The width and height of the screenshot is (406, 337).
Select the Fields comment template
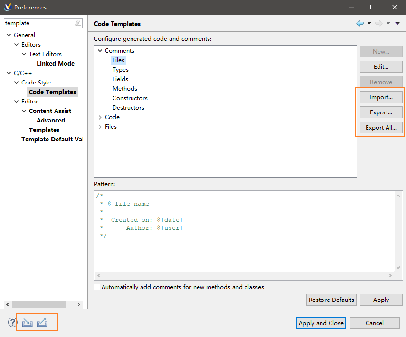[x=120, y=79]
